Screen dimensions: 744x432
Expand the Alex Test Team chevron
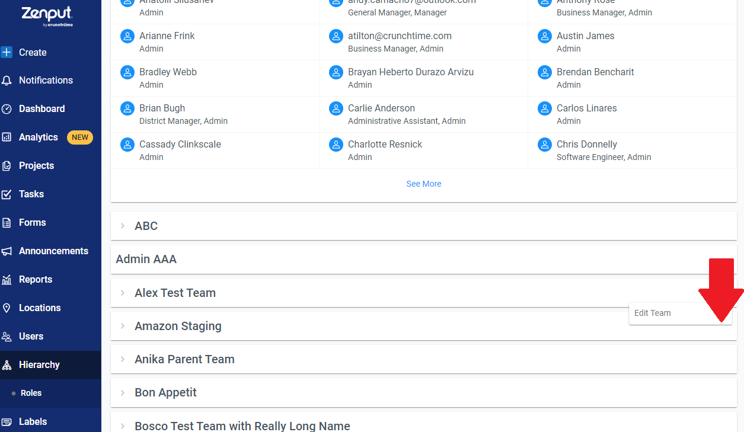tap(123, 293)
